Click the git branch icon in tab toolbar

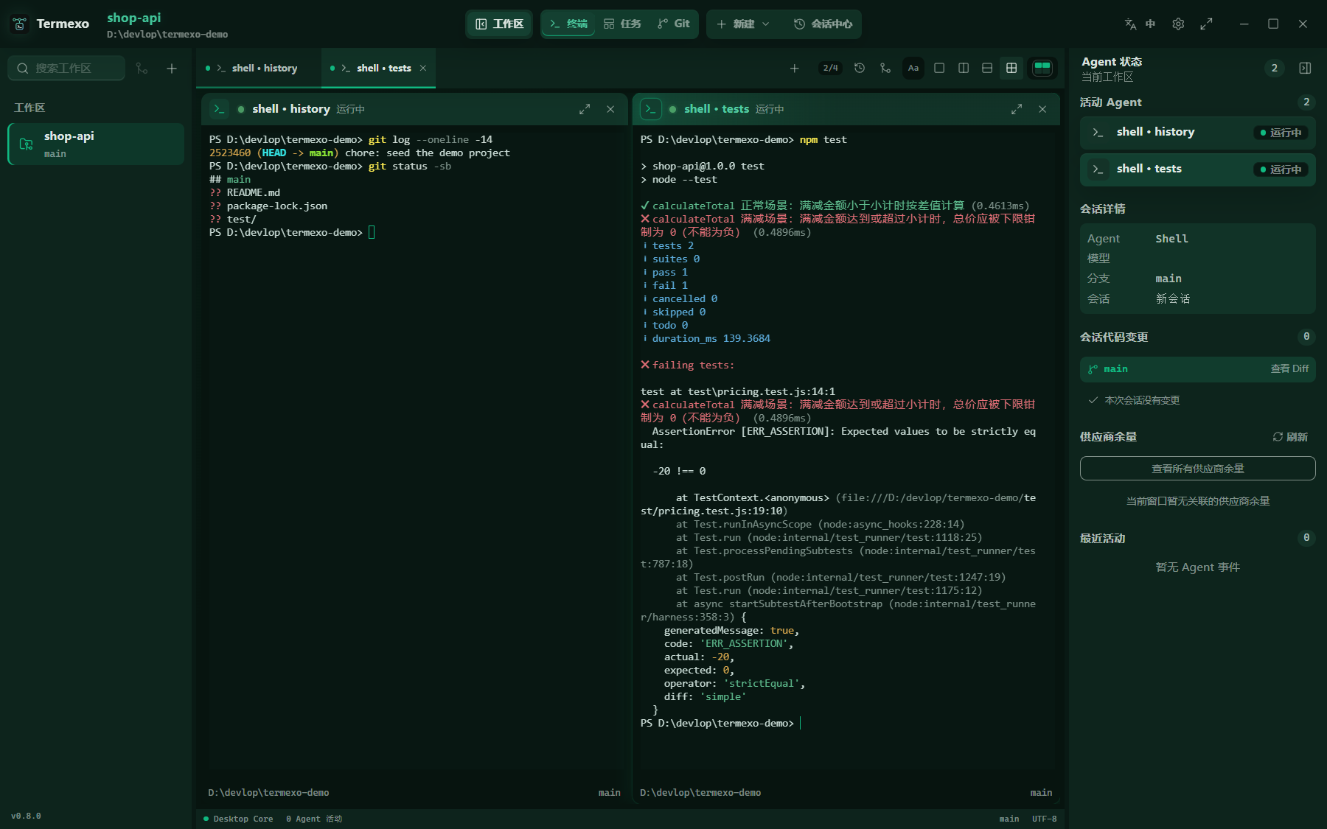(885, 68)
